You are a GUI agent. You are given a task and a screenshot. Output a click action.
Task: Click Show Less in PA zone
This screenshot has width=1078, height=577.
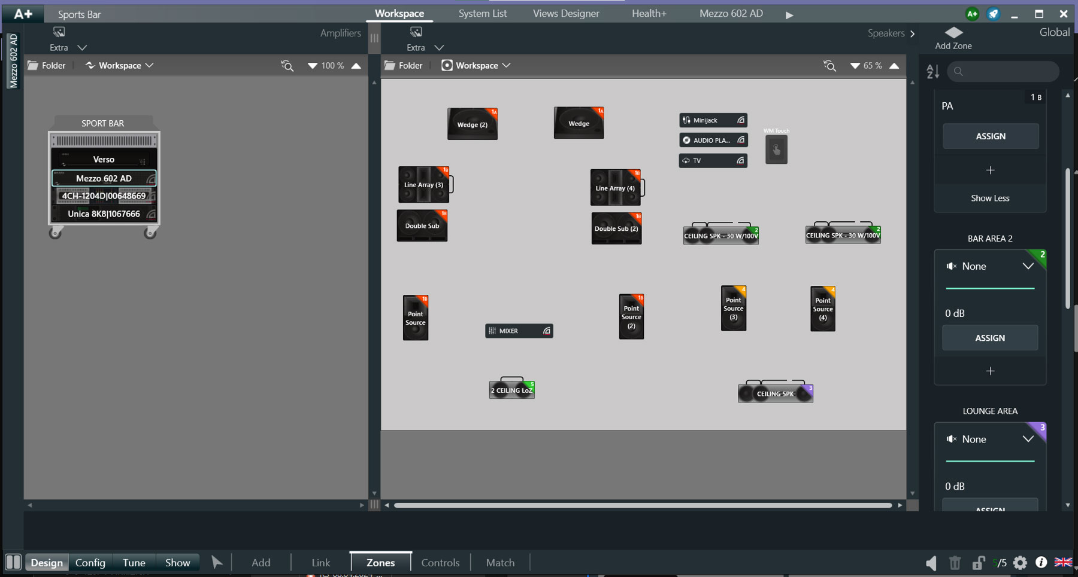(x=990, y=199)
